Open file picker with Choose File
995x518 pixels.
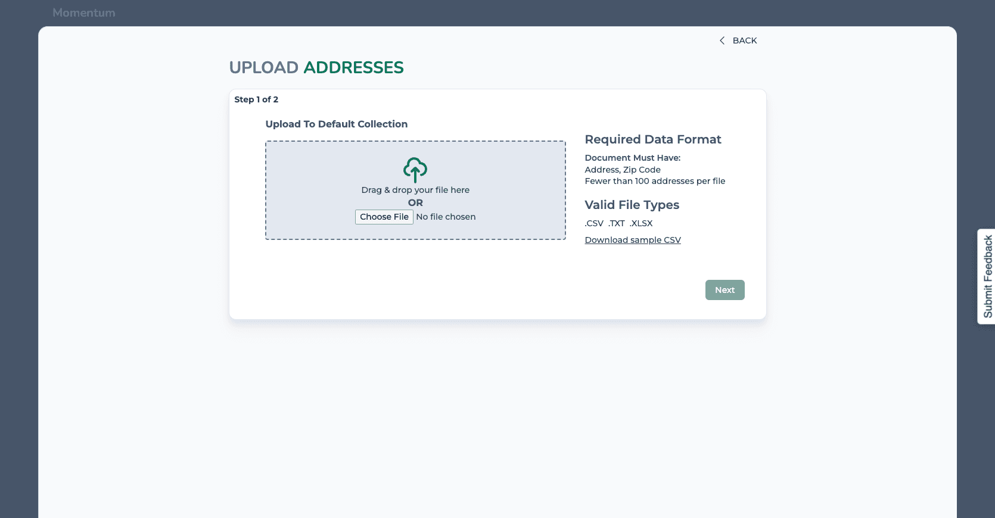(384, 217)
